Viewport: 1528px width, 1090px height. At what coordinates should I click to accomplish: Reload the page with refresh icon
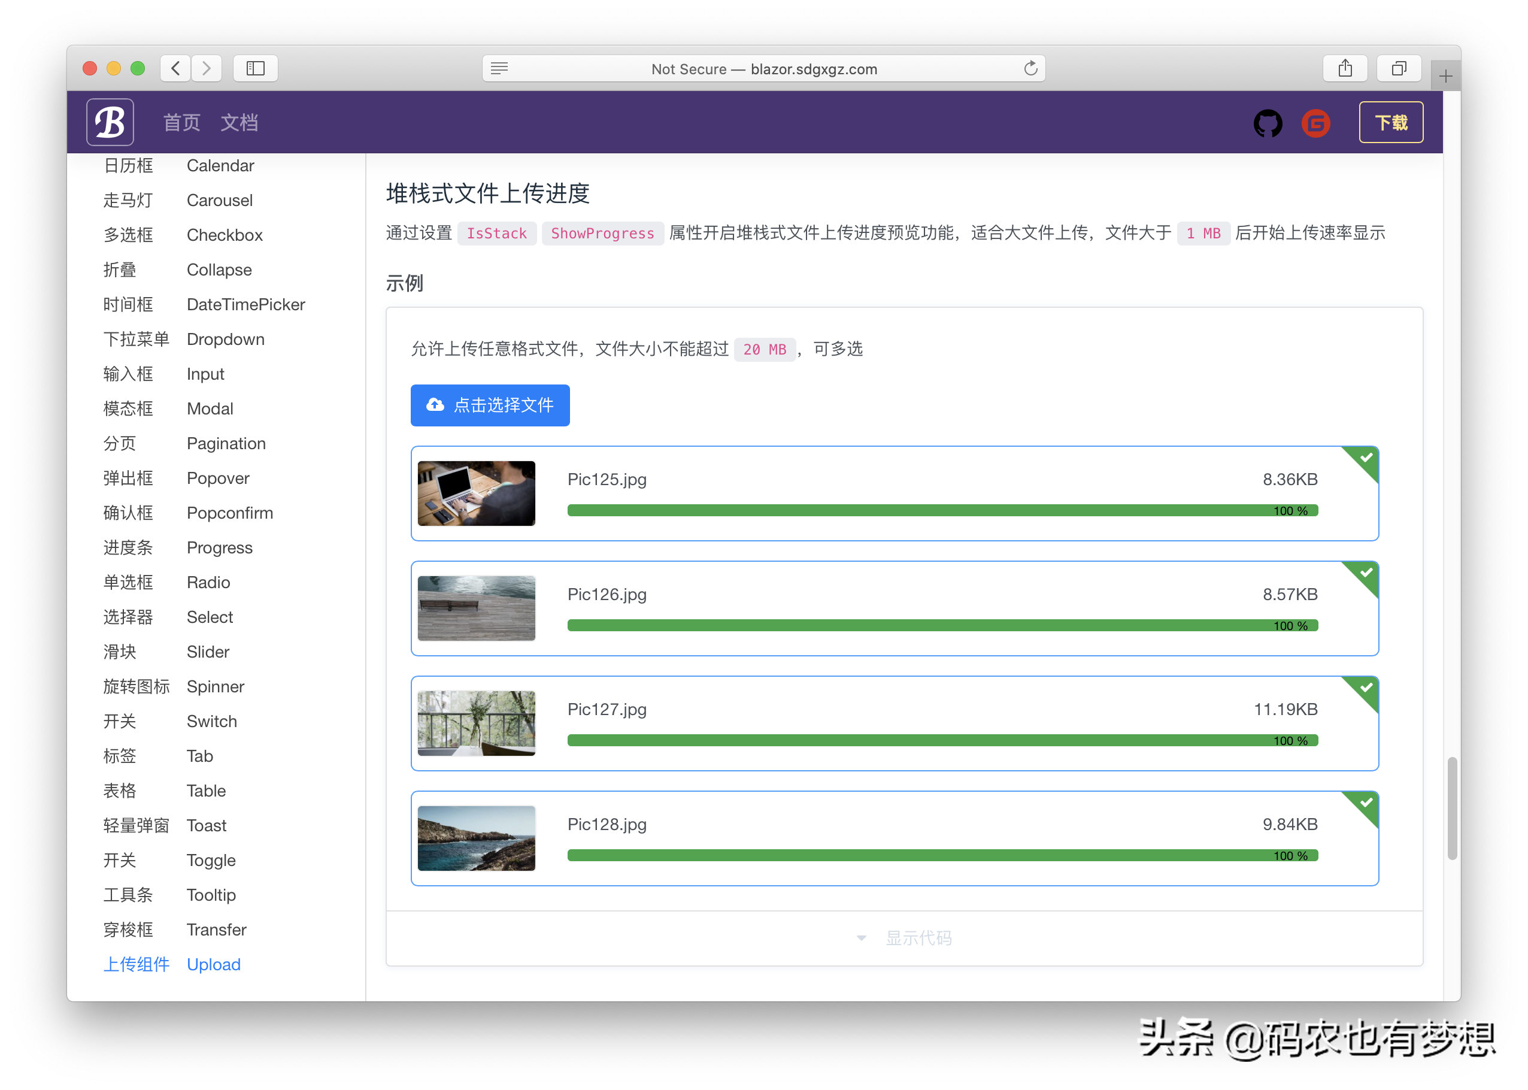(1031, 68)
